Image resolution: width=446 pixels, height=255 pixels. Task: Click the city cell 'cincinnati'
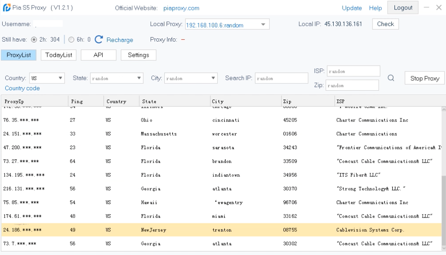tap(226, 120)
